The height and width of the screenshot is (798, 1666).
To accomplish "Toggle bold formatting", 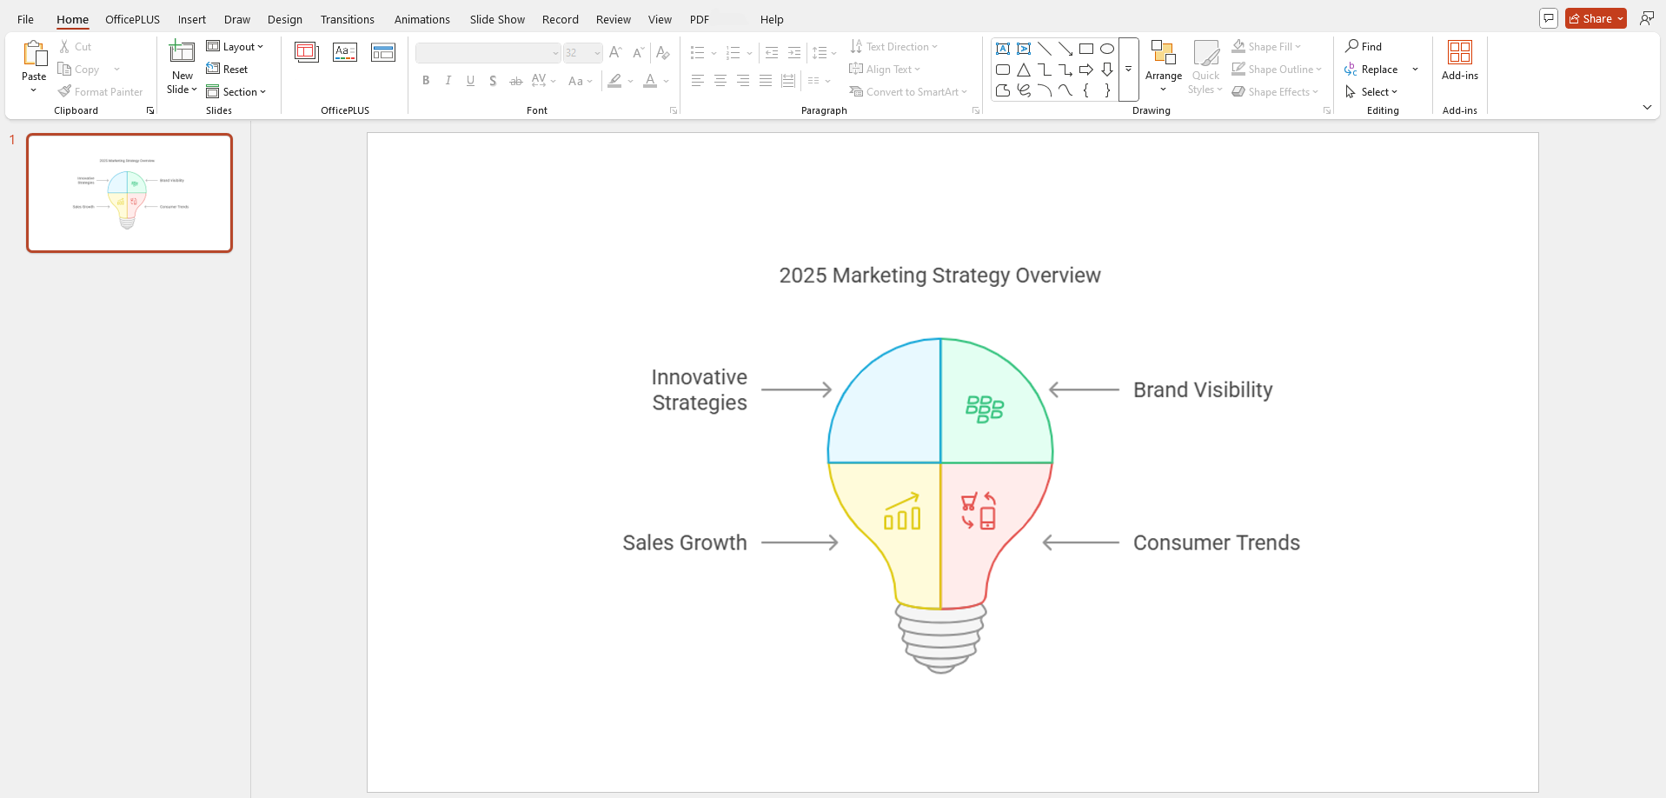I will click(426, 80).
